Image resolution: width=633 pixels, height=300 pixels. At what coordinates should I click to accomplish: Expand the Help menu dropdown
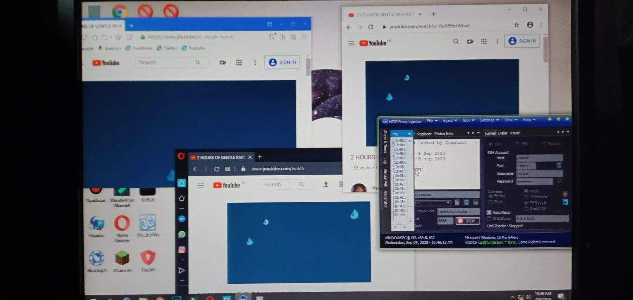(529, 120)
